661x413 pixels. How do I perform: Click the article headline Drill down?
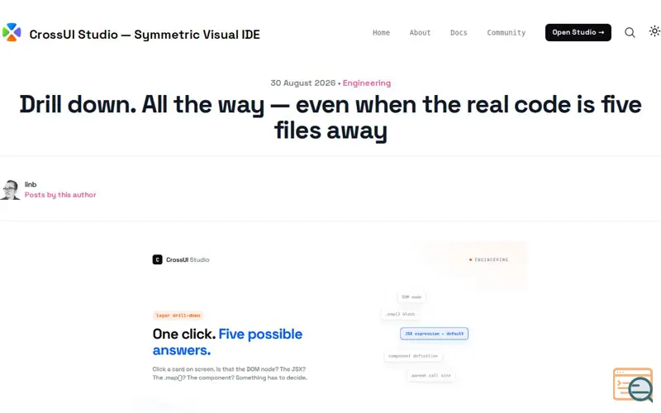(330, 117)
